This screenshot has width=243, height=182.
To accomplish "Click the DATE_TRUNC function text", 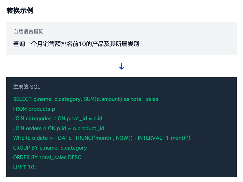I will [75, 138].
